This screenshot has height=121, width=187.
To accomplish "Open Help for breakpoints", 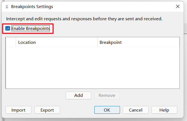I will pyautogui.click(x=164, y=110).
